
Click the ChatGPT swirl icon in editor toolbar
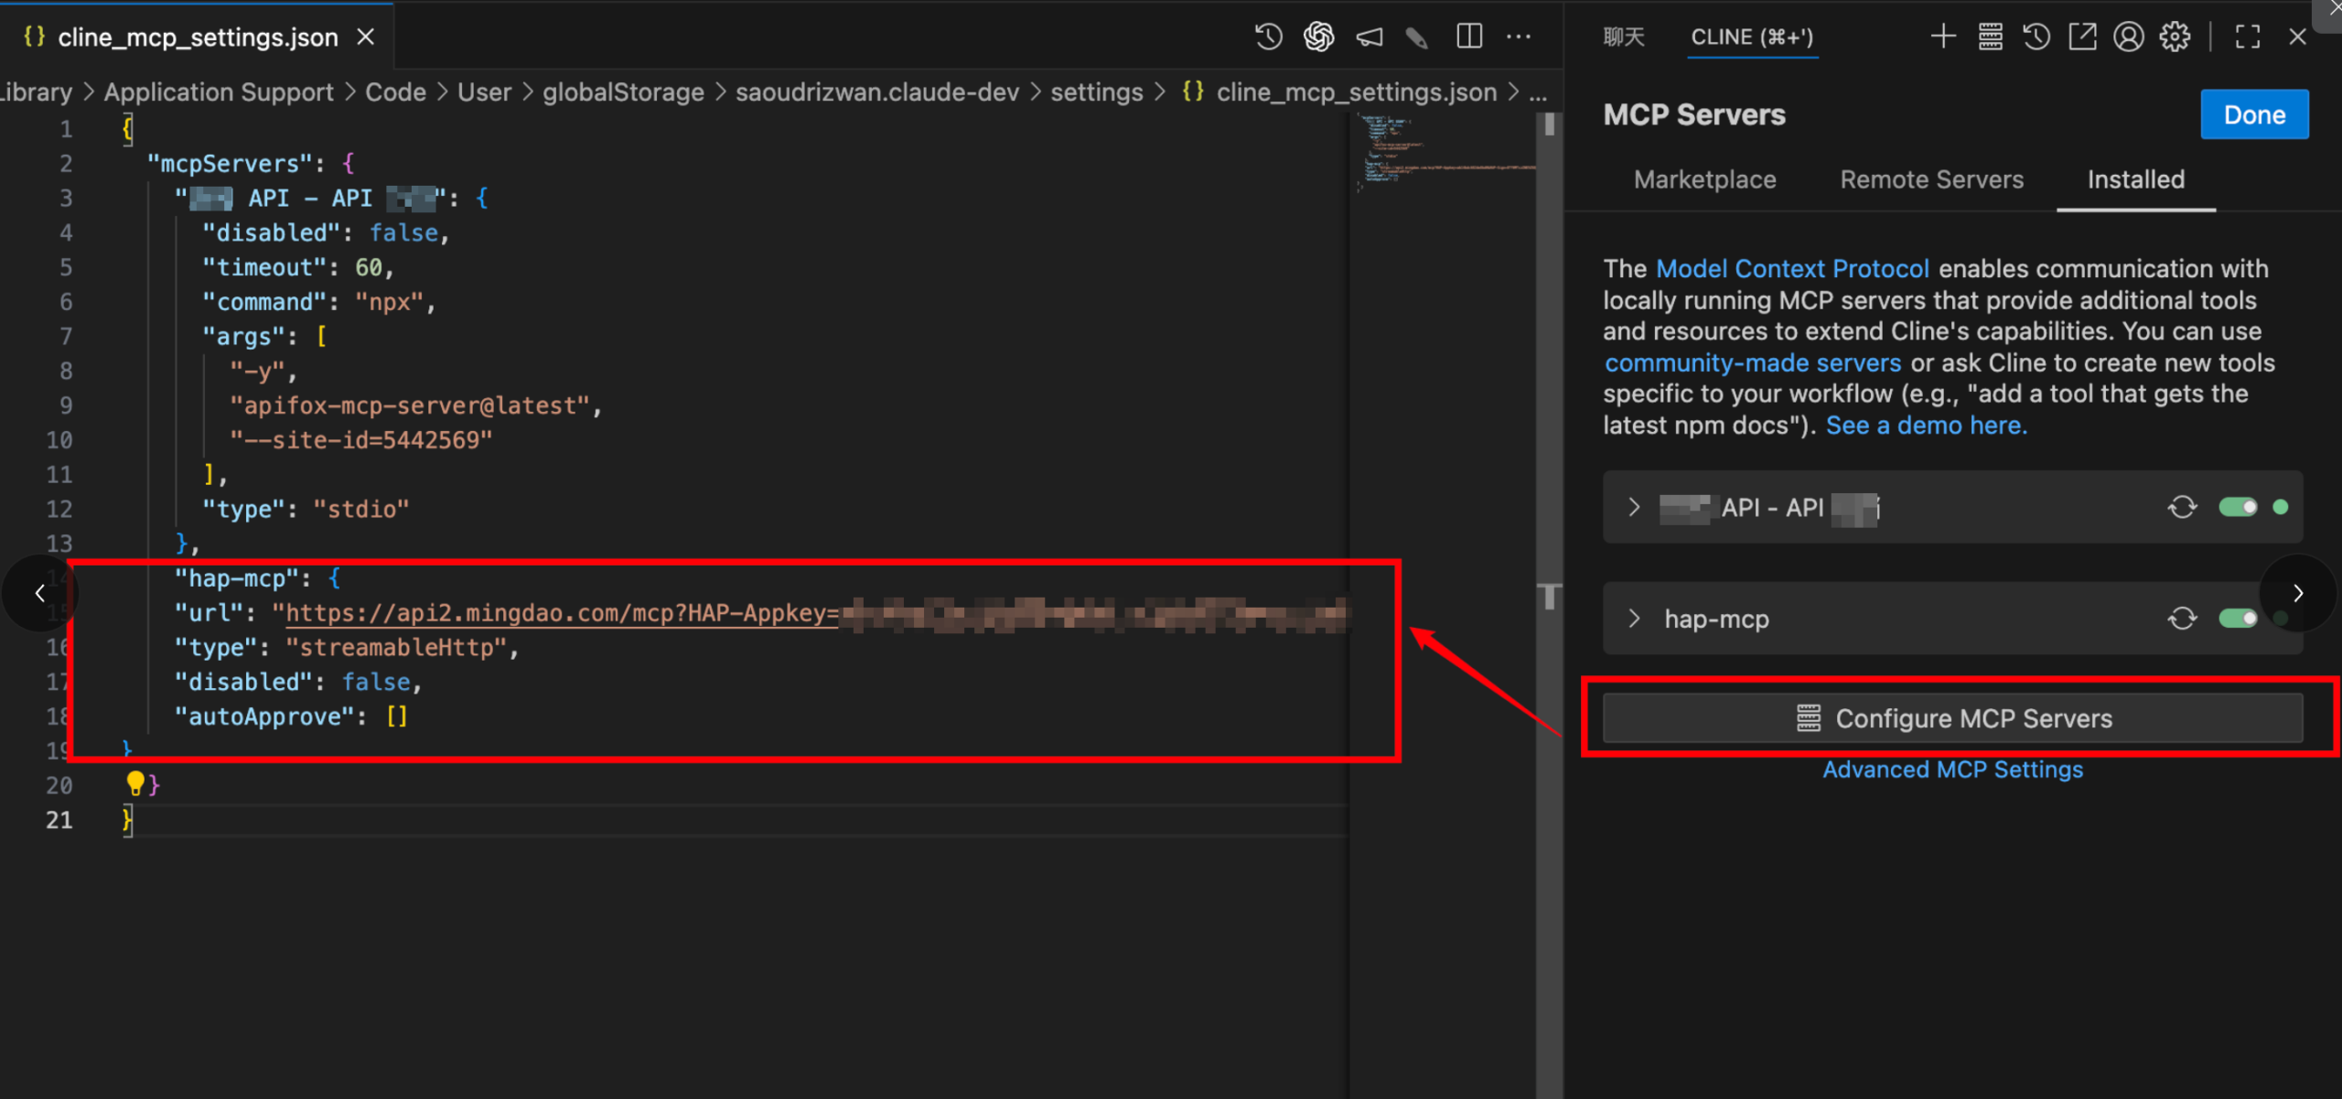[x=1318, y=37]
